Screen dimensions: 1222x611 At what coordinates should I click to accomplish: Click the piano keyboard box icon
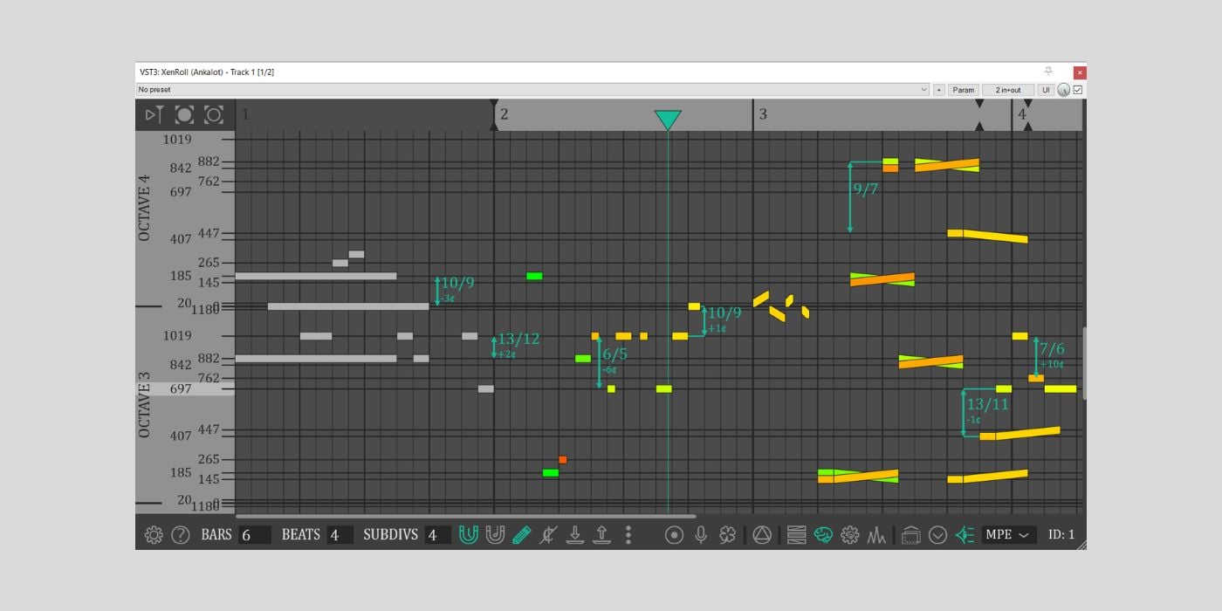coord(911,535)
